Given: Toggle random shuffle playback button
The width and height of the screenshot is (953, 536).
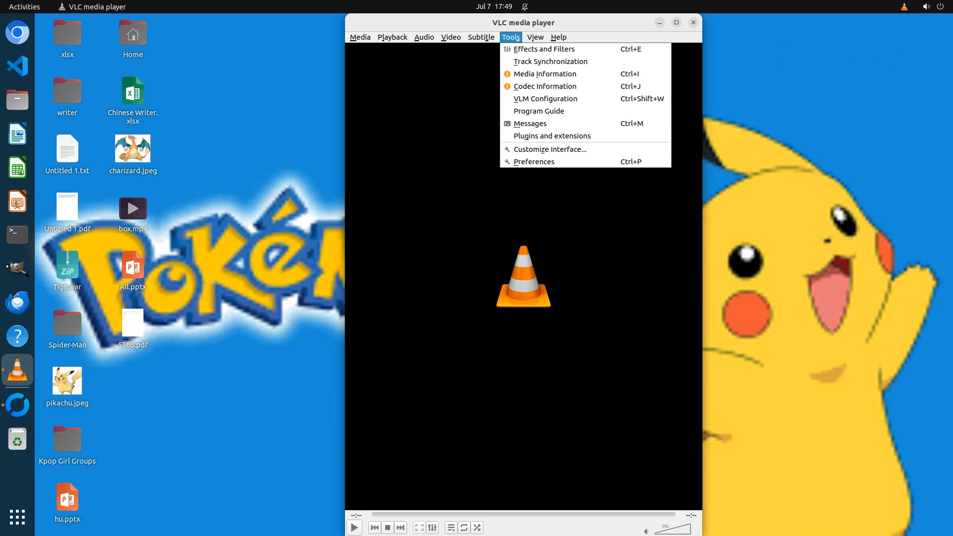Looking at the screenshot, I should point(477,528).
